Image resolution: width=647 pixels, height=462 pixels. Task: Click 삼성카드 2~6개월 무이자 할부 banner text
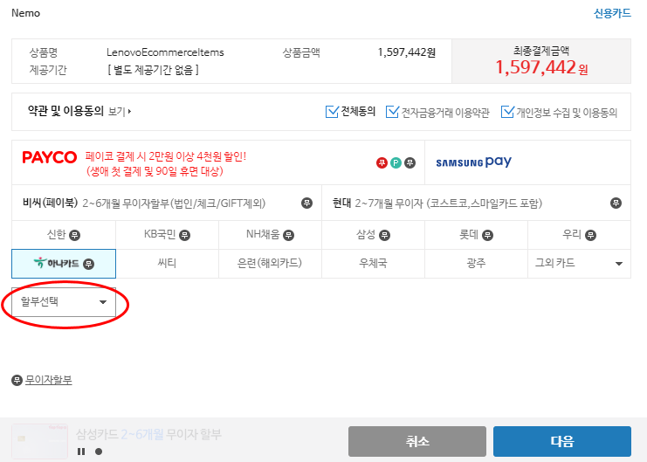click(x=149, y=434)
